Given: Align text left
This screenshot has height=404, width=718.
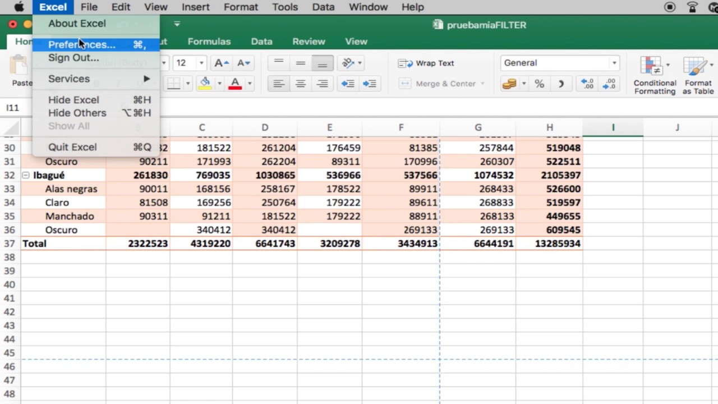Looking at the screenshot, I should [279, 84].
